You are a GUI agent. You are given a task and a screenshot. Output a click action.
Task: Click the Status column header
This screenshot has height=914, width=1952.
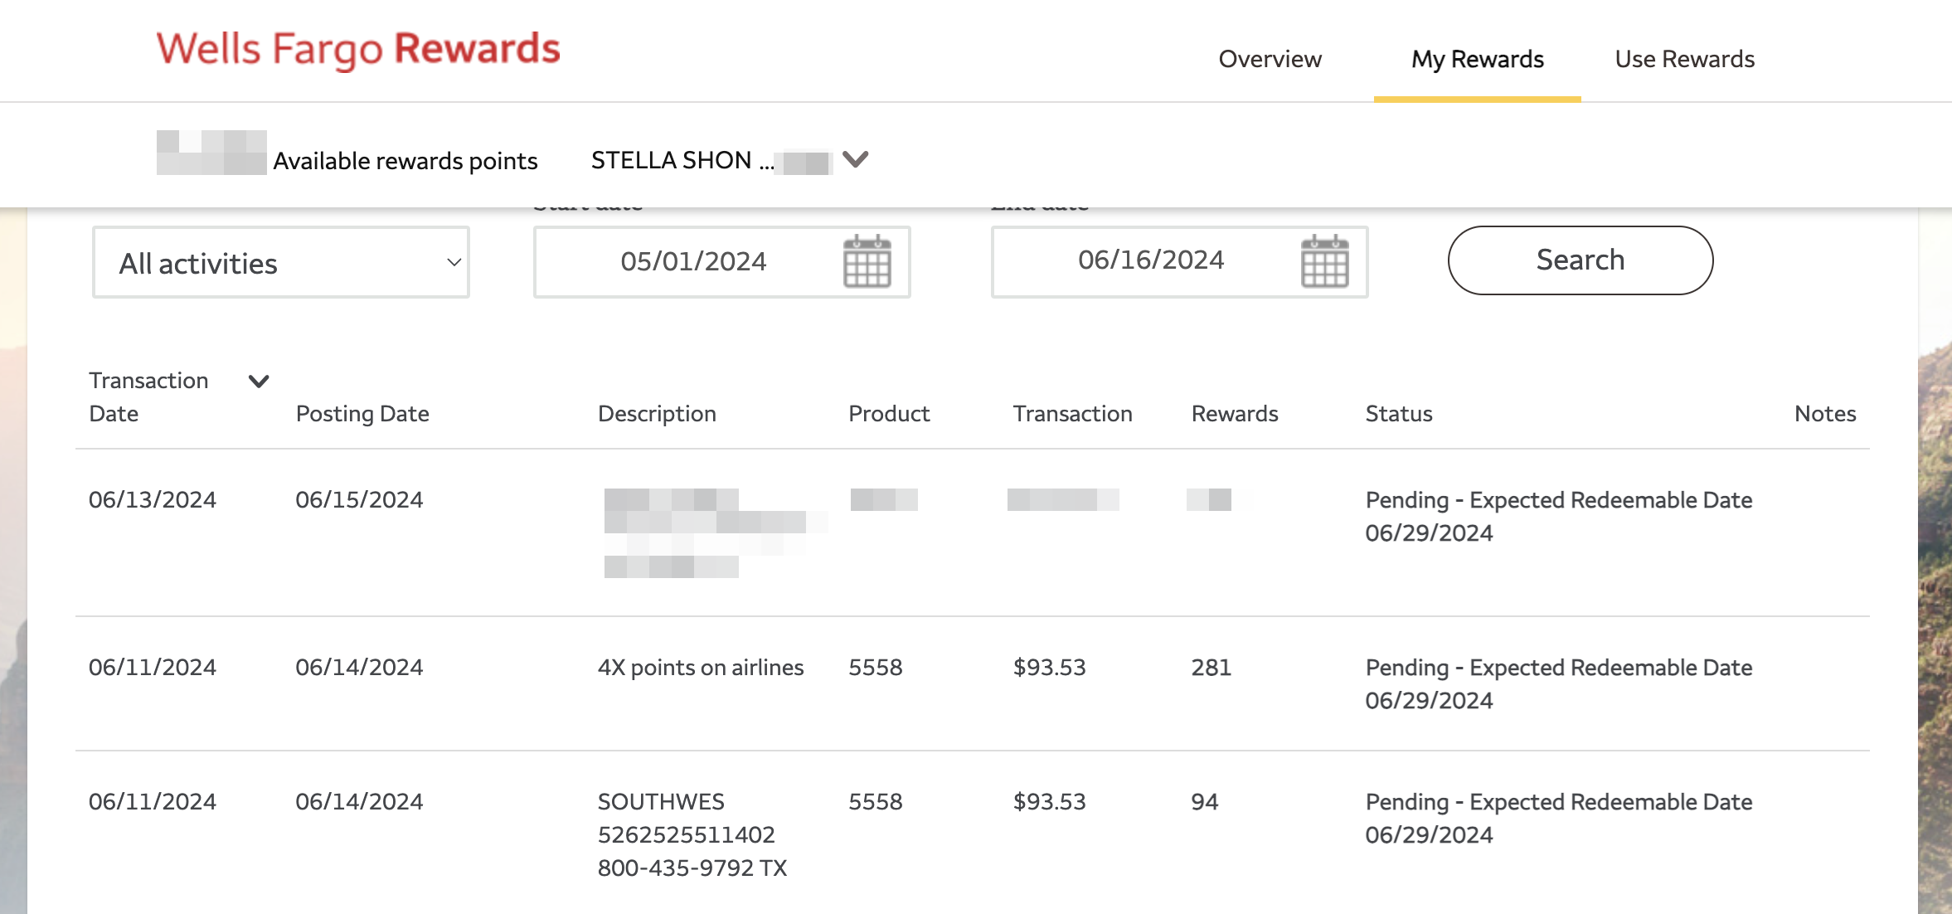1399,413
